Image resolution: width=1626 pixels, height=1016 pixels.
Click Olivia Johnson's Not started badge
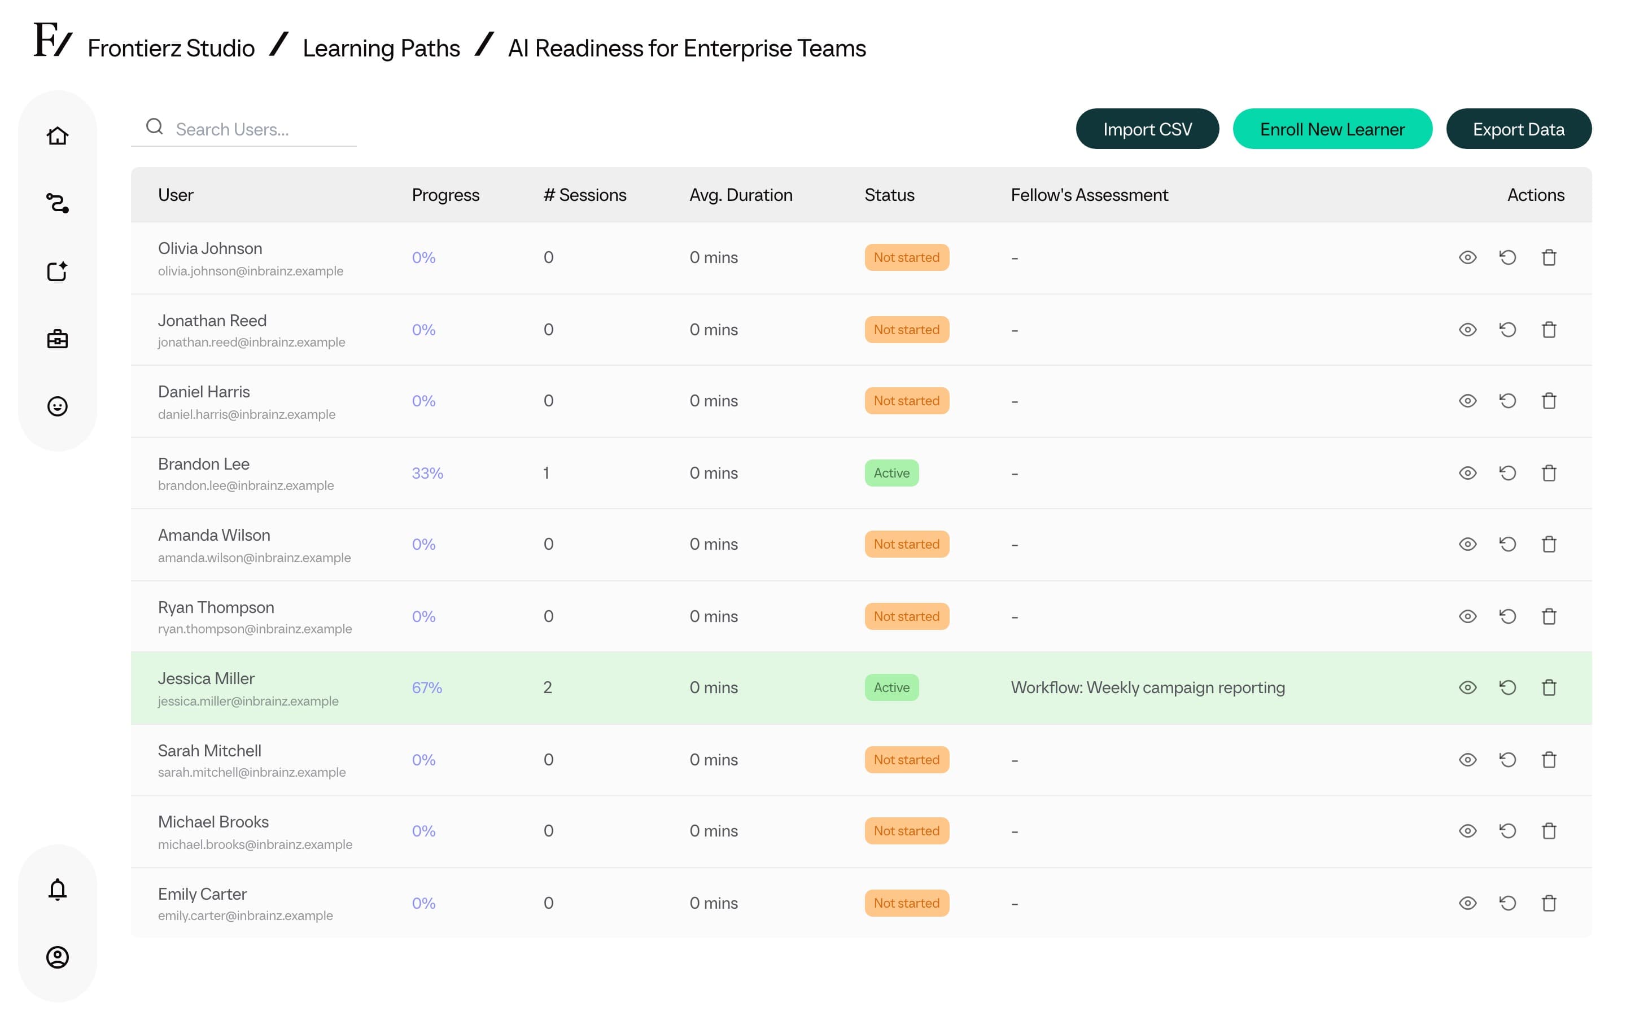(x=906, y=257)
